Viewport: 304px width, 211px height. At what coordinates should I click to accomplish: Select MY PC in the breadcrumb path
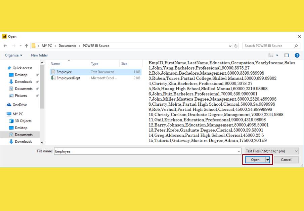click(47, 46)
